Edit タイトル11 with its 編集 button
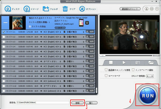Viewport: 161px width, 109px height. click(90, 81)
